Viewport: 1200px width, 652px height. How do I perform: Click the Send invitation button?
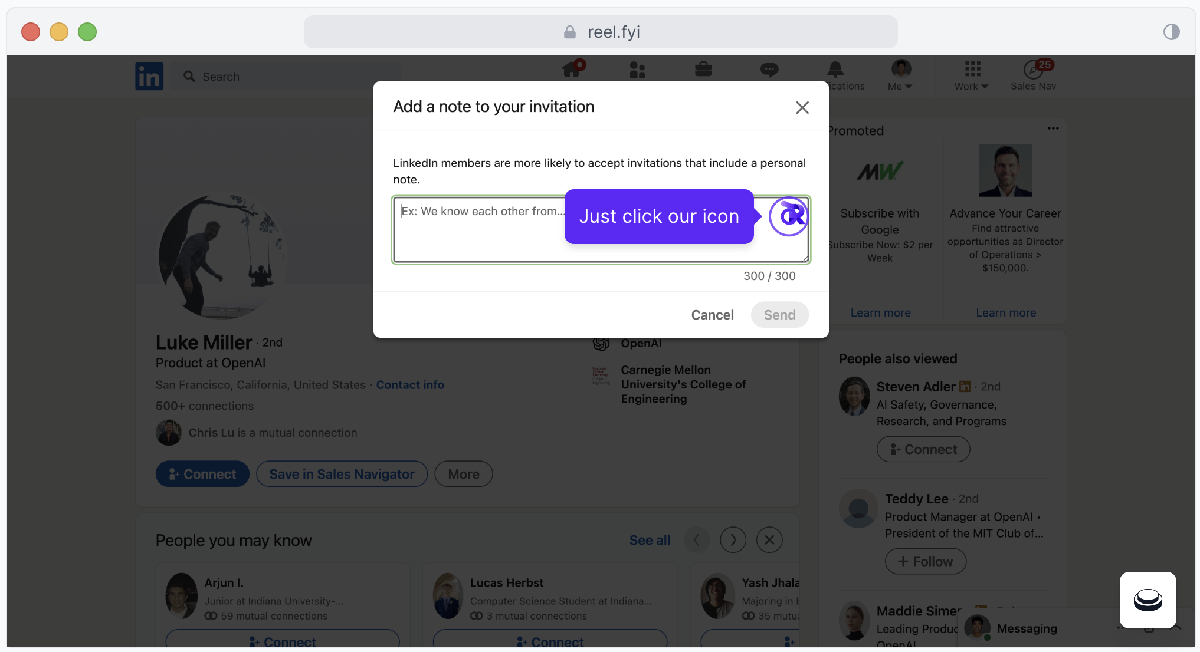pyautogui.click(x=779, y=315)
